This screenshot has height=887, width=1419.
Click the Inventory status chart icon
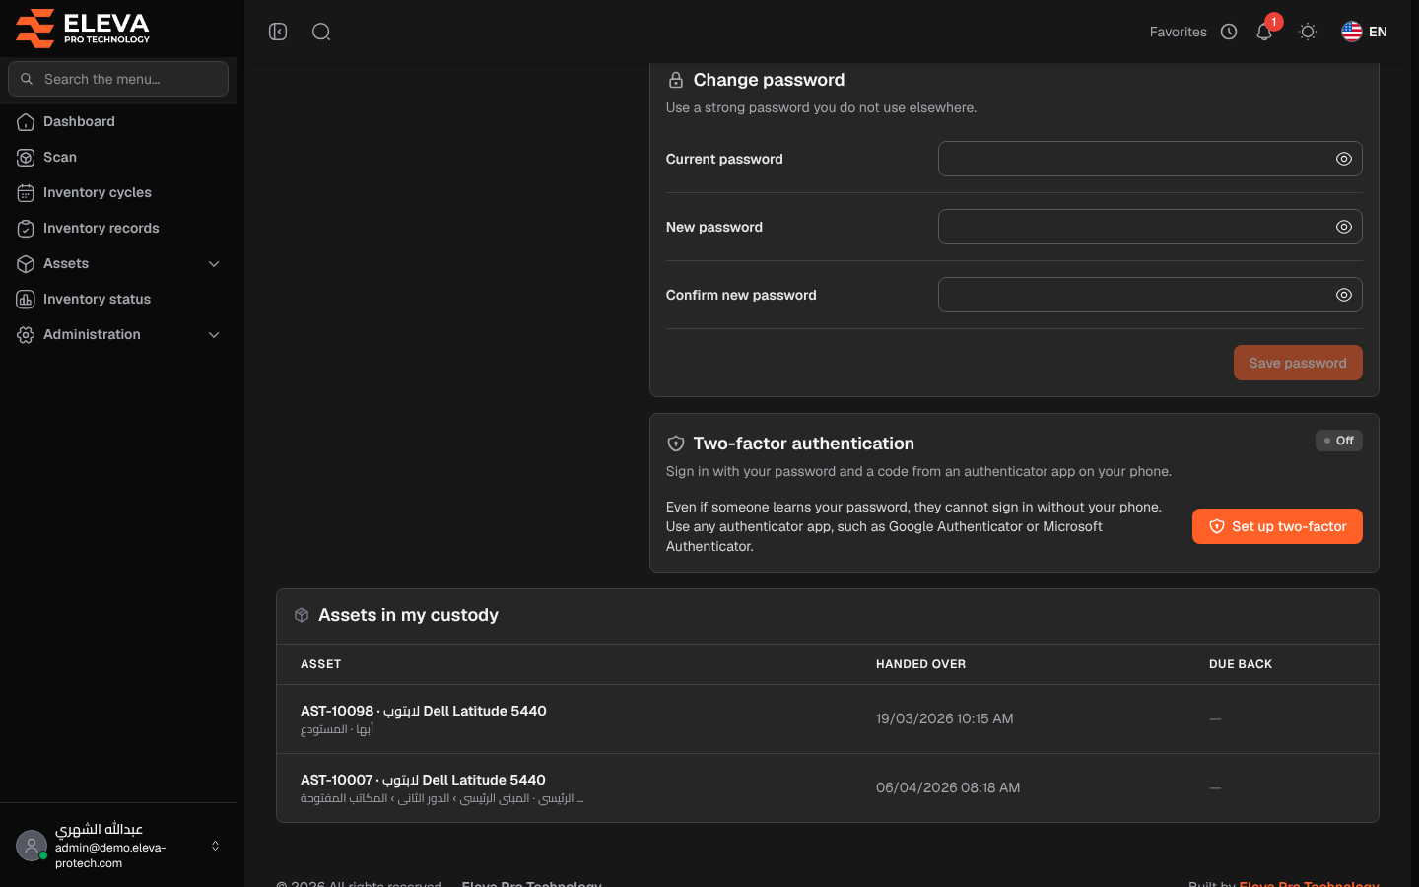tap(26, 300)
